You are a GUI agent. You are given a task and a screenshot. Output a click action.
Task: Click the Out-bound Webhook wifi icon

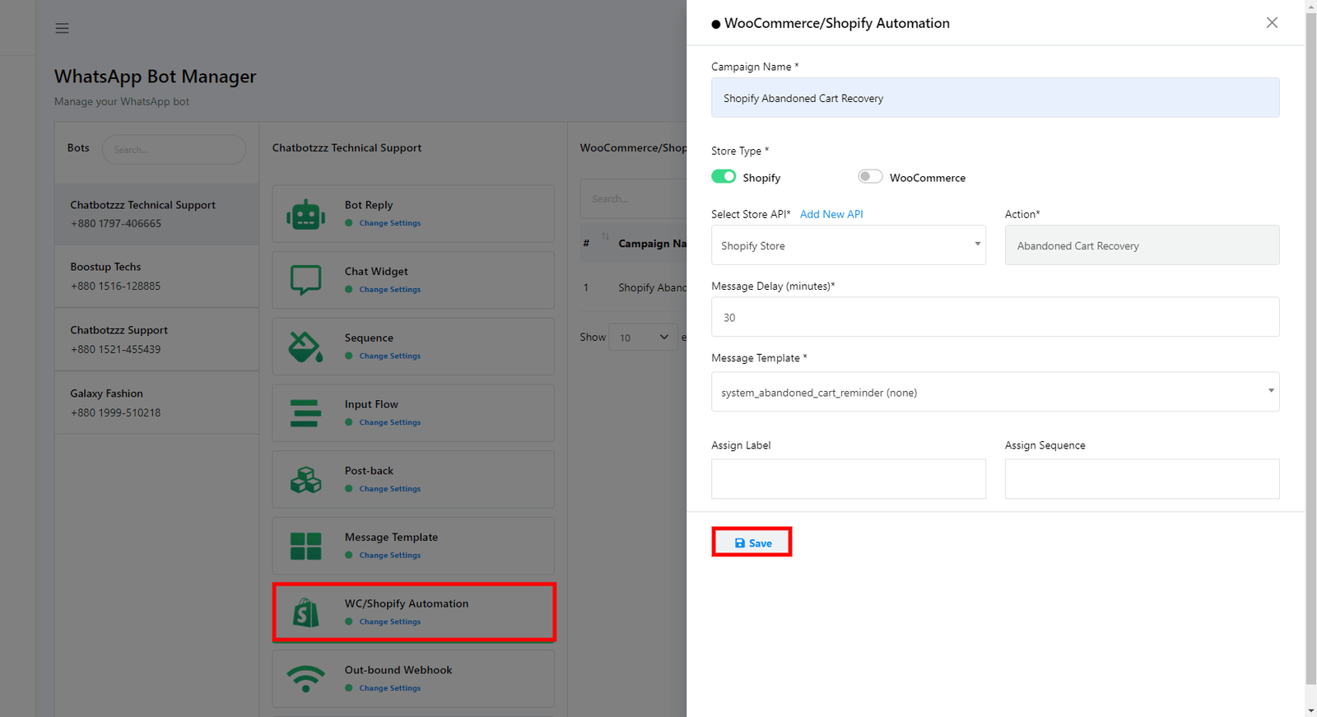click(305, 678)
